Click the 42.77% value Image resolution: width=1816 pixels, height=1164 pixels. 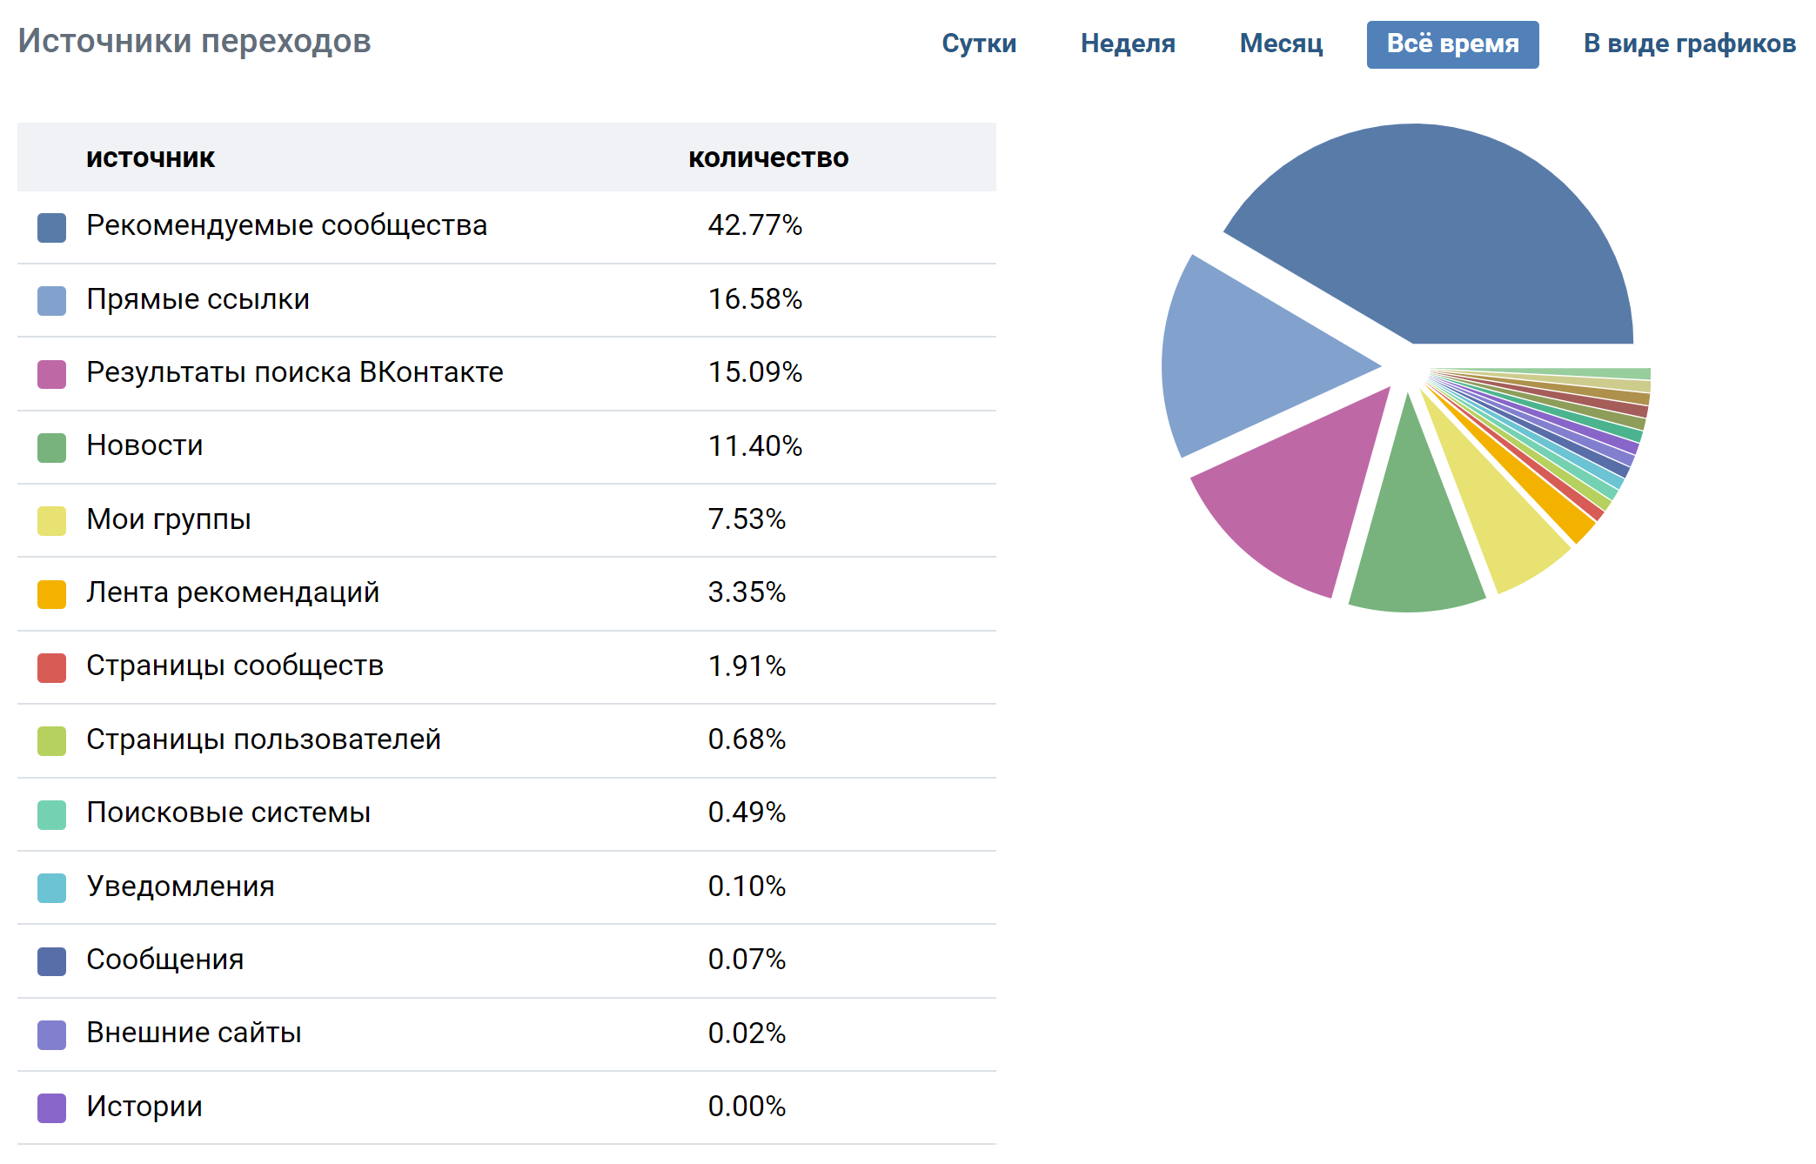tap(754, 225)
